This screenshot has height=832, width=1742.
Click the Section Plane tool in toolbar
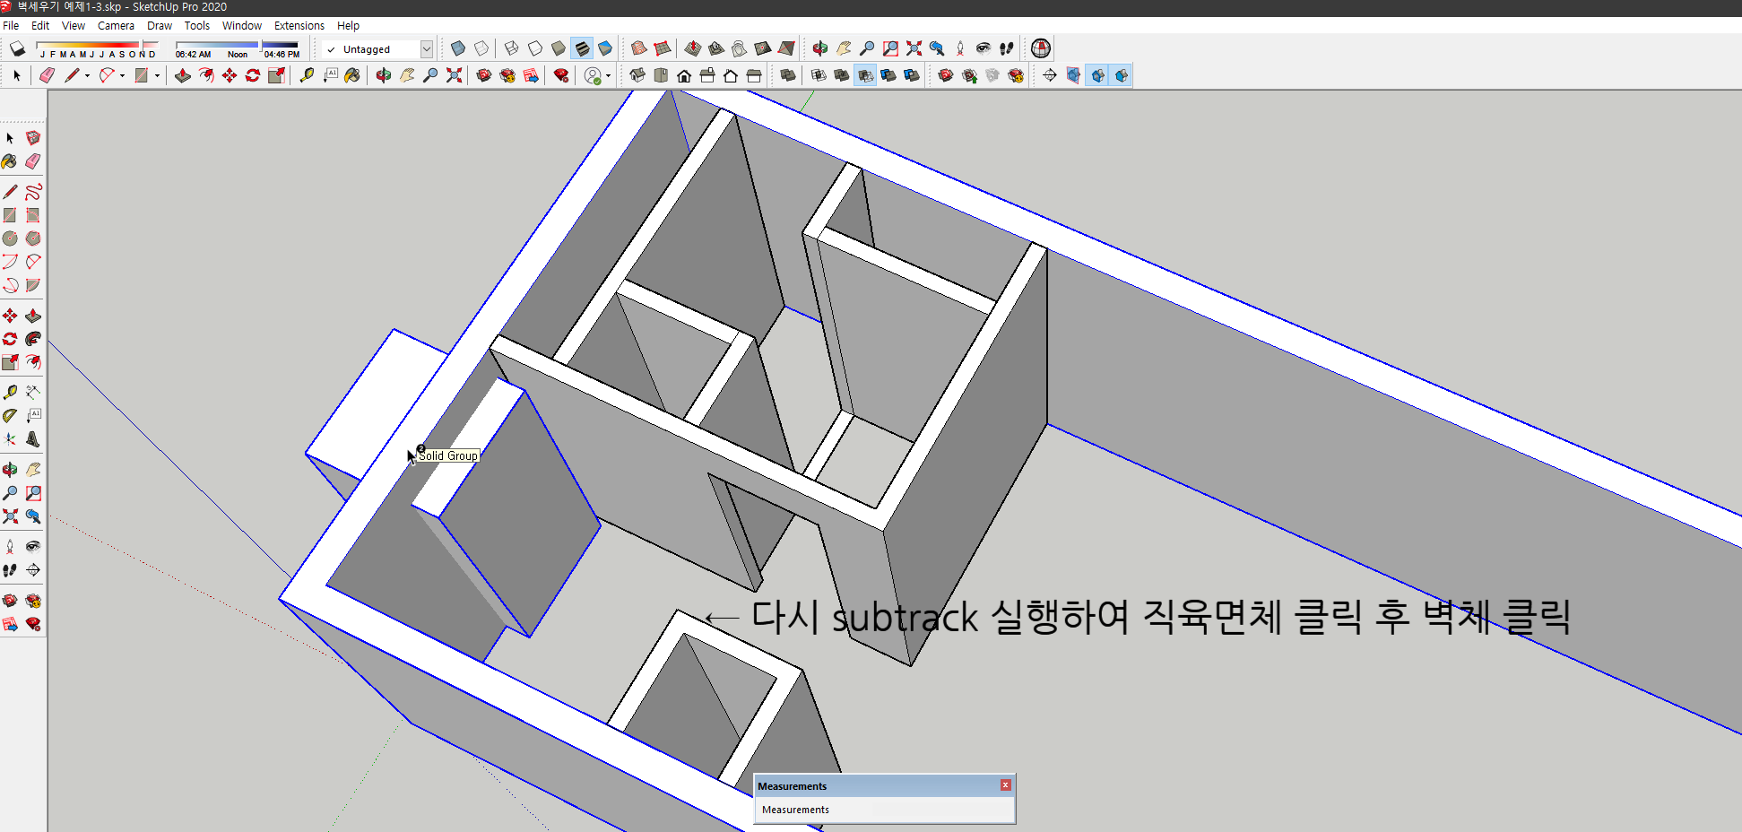(x=1050, y=75)
